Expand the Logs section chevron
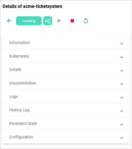This screenshot has height=149, width=132. tap(122, 98)
